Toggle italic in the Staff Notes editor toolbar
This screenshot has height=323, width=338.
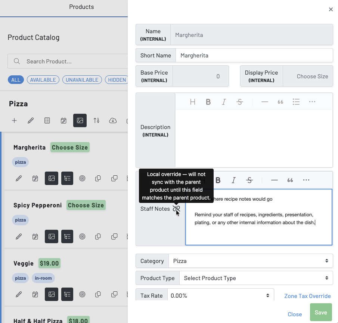click(x=233, y=180)
